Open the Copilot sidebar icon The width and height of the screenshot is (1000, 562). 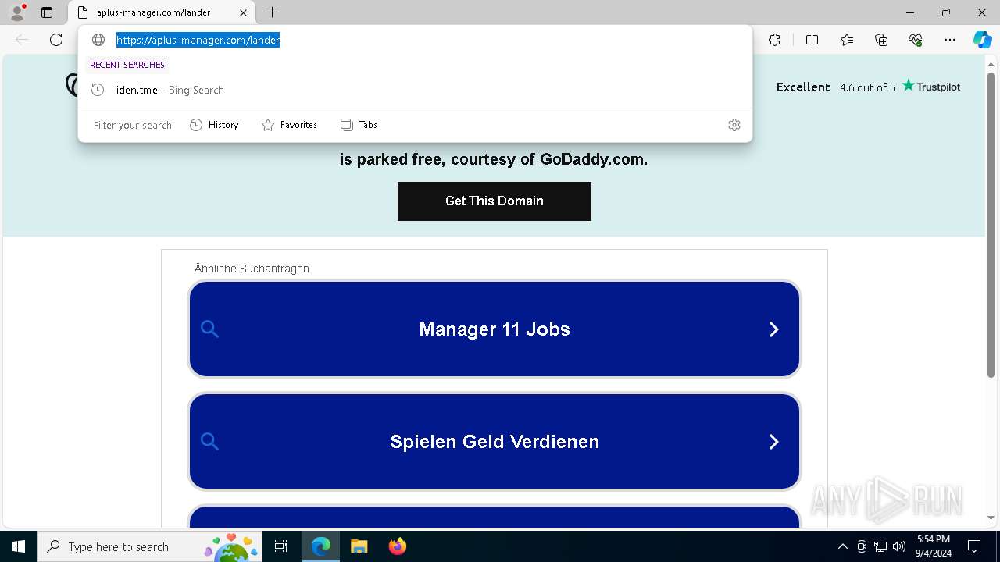[x=982, y=40]
